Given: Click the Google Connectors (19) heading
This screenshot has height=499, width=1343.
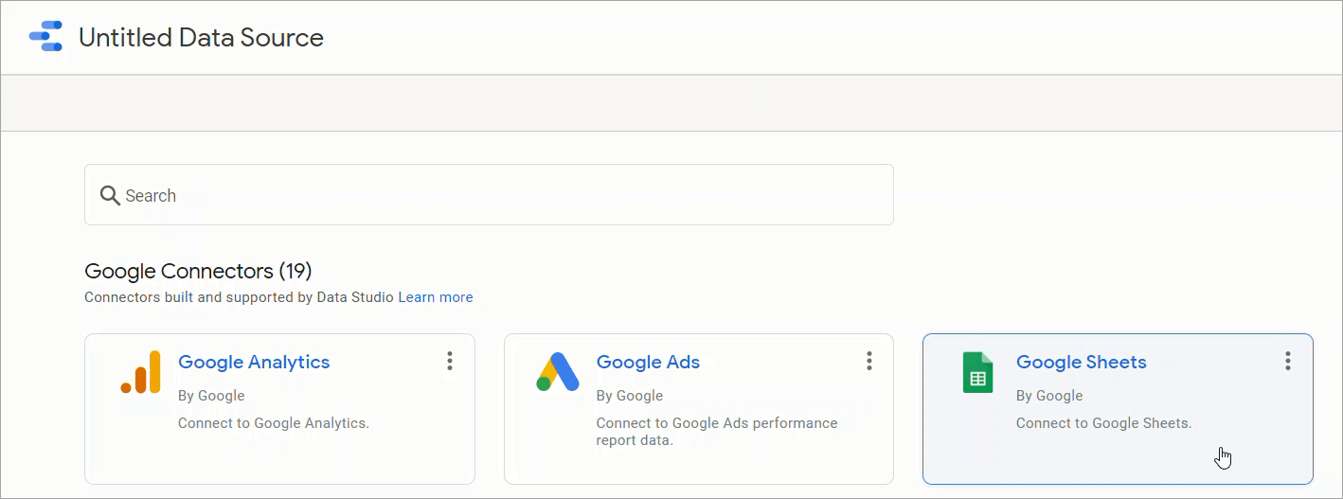Looking at the screenshot, I should point(198,271).
